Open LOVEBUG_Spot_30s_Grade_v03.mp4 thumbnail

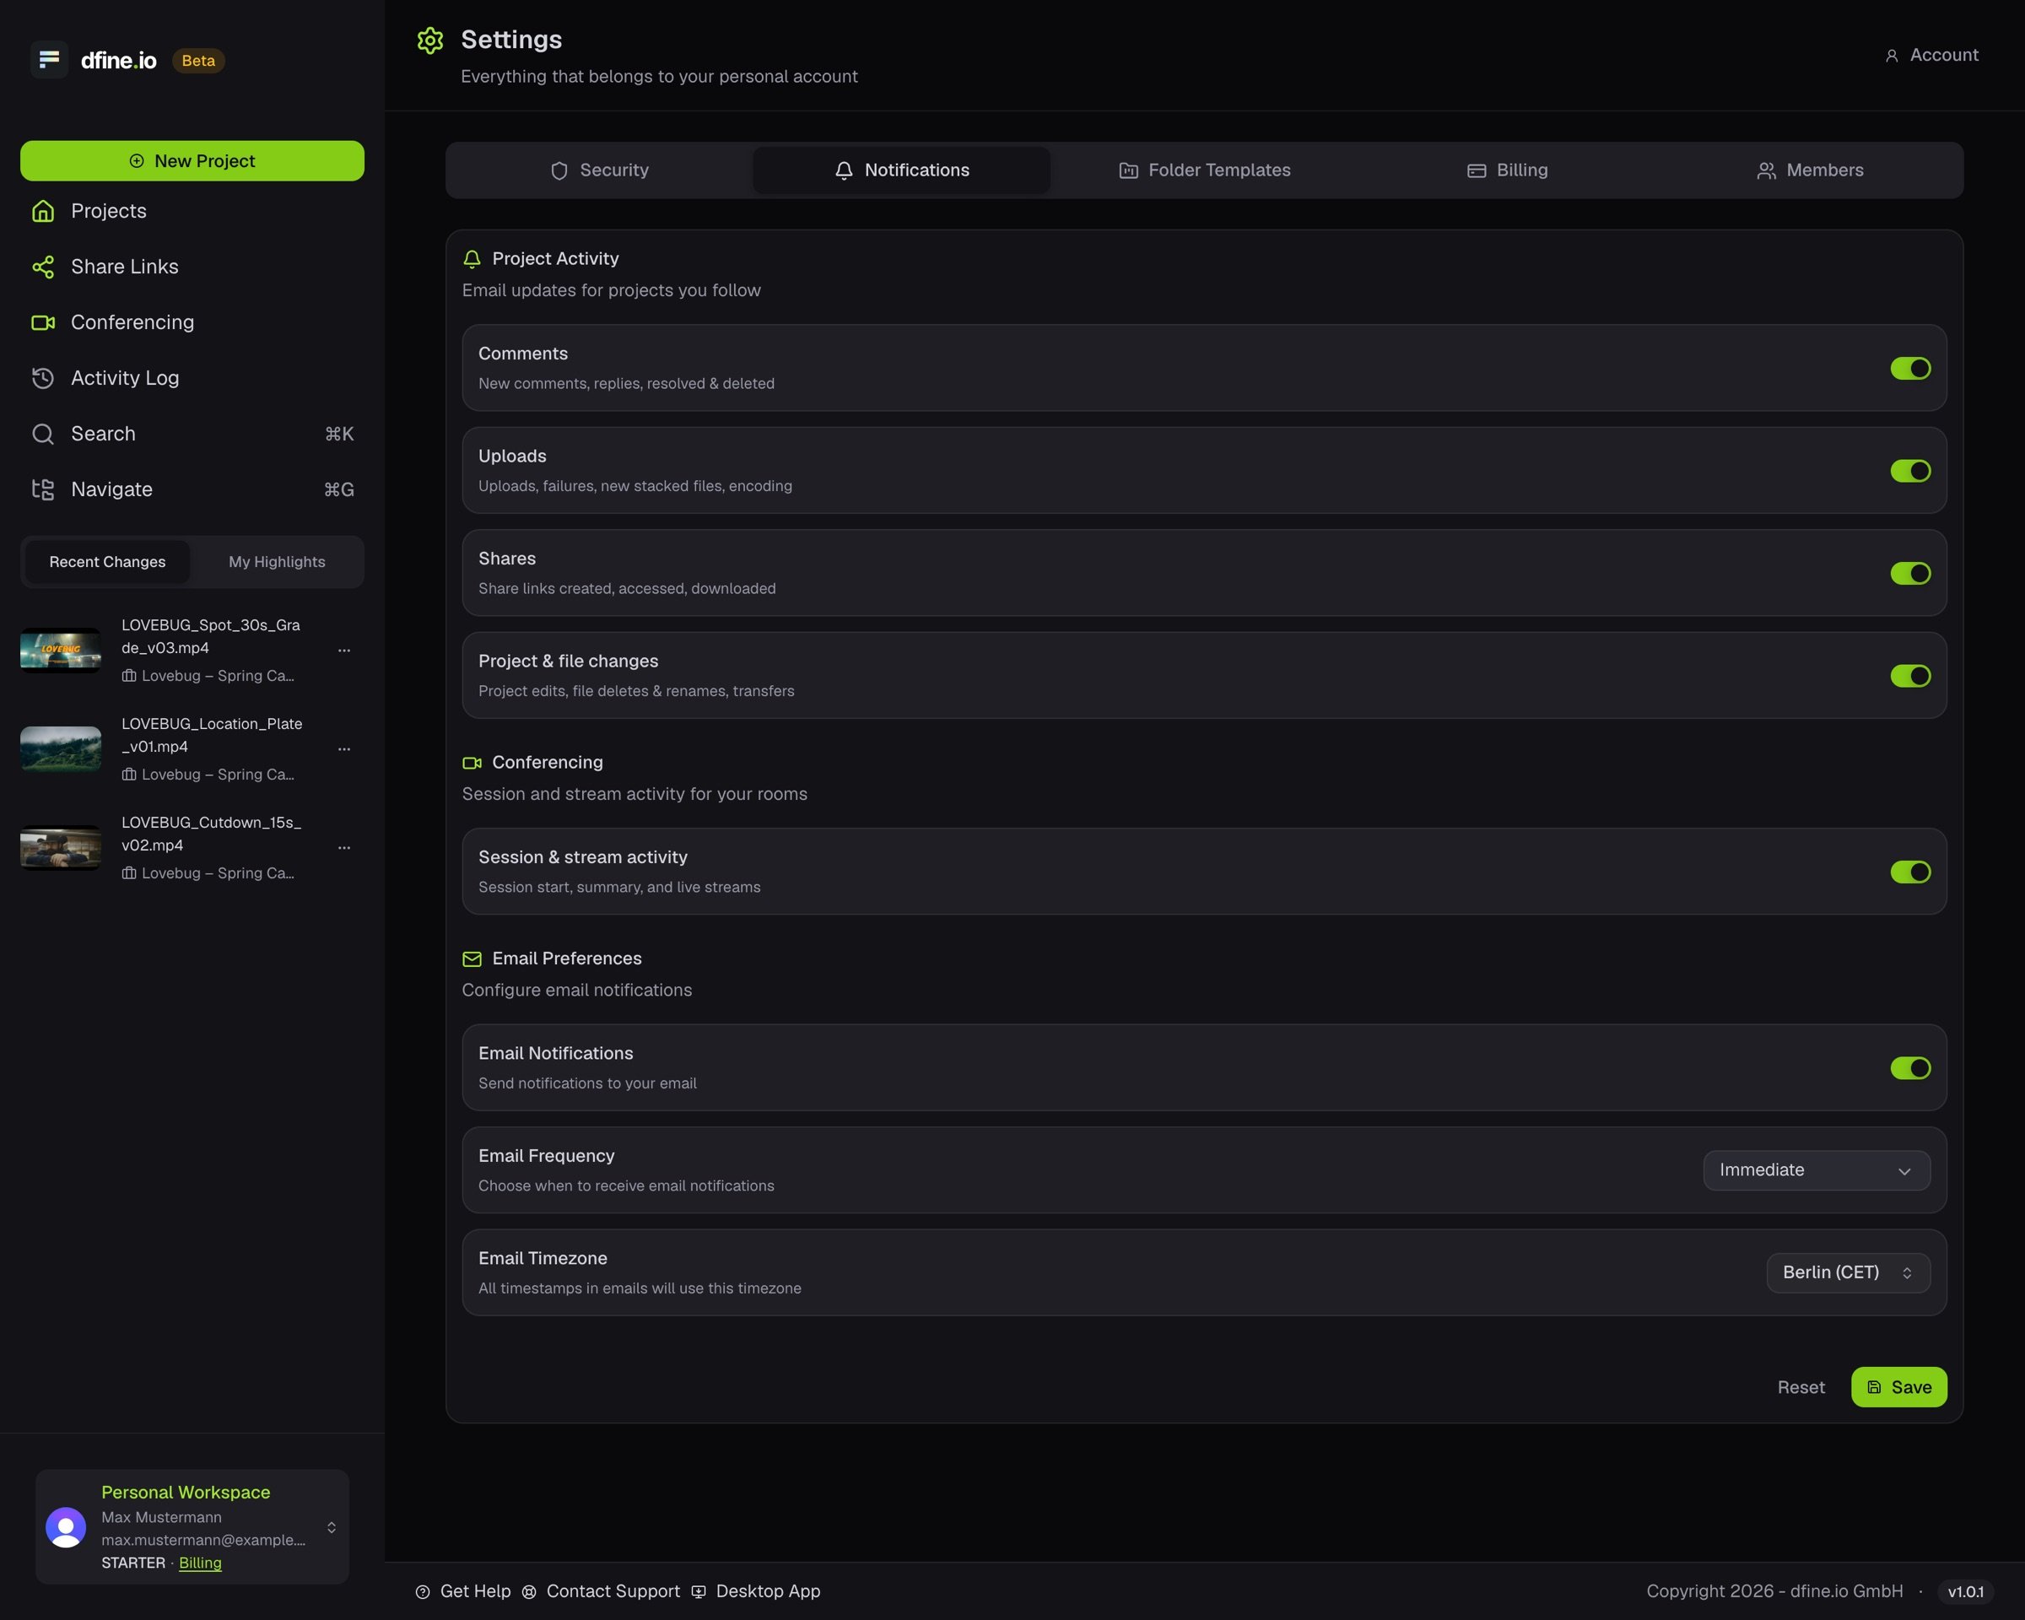pos(61,650)
